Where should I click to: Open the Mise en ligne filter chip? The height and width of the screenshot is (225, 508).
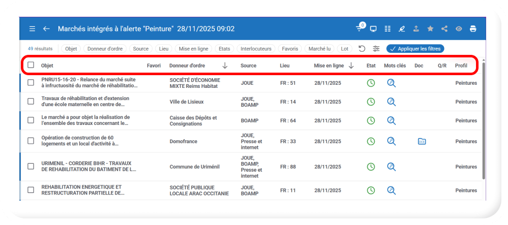click(193, 49)
